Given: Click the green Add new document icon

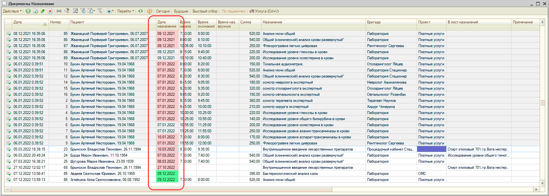Looking at the screenshot, I should point(28,11).
